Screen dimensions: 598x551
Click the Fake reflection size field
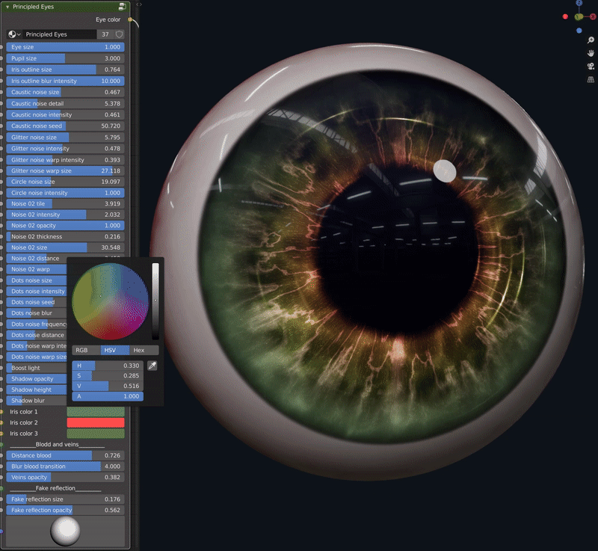65,499
